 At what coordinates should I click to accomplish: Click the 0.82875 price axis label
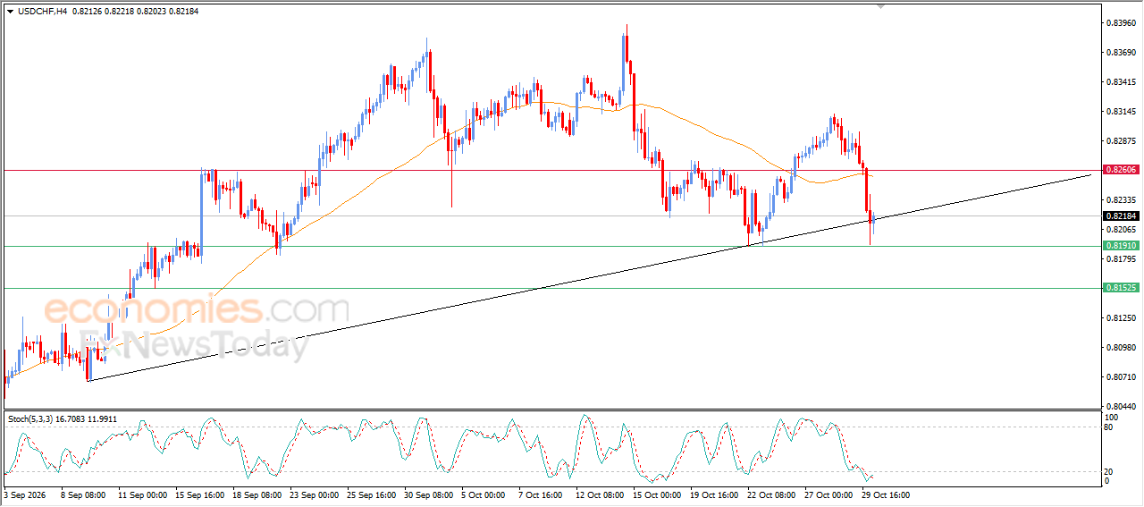click(x=1121, y=140)
